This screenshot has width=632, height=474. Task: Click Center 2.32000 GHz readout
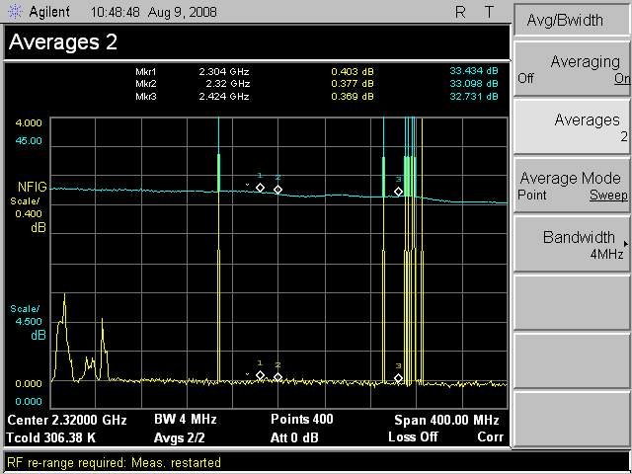tap(67, 421)
